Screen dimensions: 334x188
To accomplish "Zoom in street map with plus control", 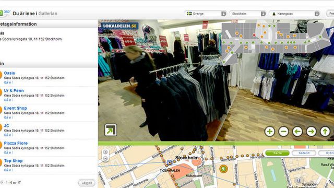I will click(x=105, y=152).
